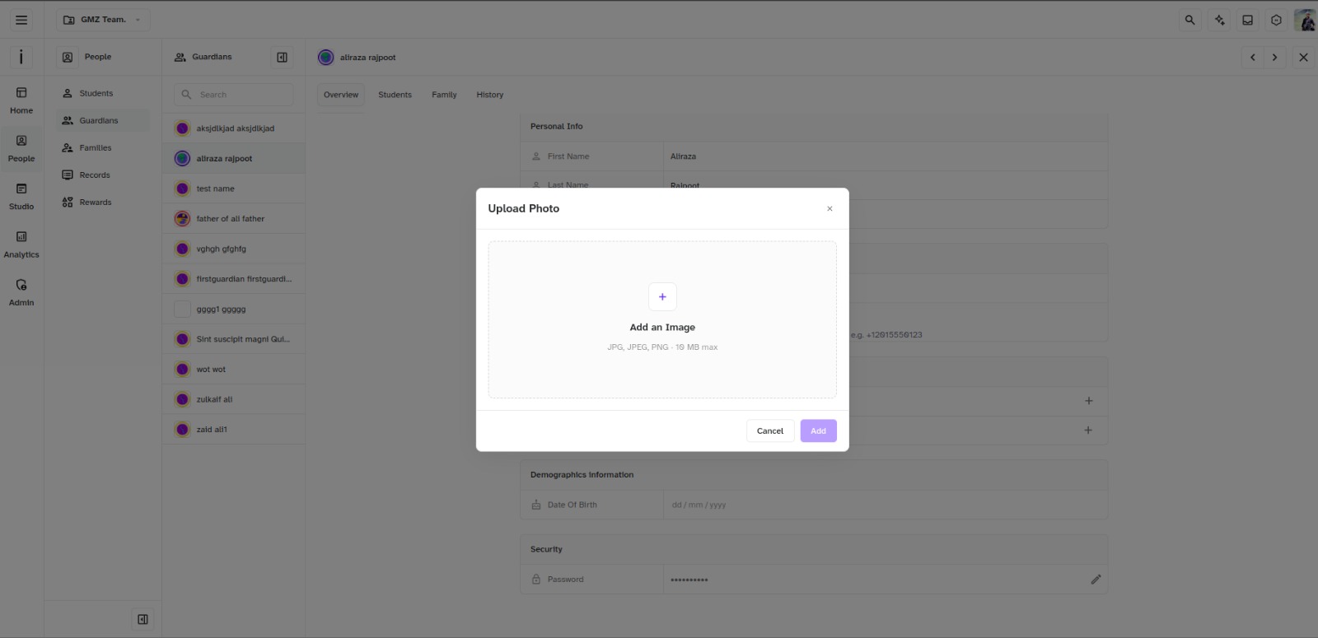Select guardian zulkaif ali
This screenshot has height=638, width=1318.
coord(234,399)
